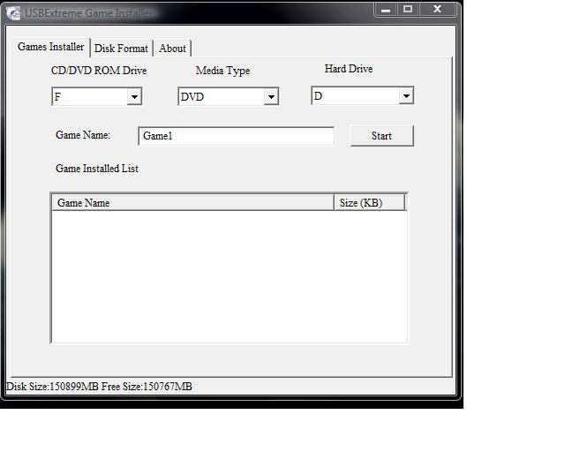Screen dimensions: 565x452
Task: Open the Disk Format tab
Action: coord(121,49)
